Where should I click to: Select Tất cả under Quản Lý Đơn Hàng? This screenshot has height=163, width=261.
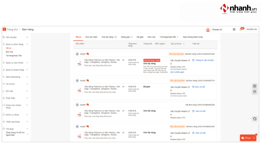click(9, 48)
